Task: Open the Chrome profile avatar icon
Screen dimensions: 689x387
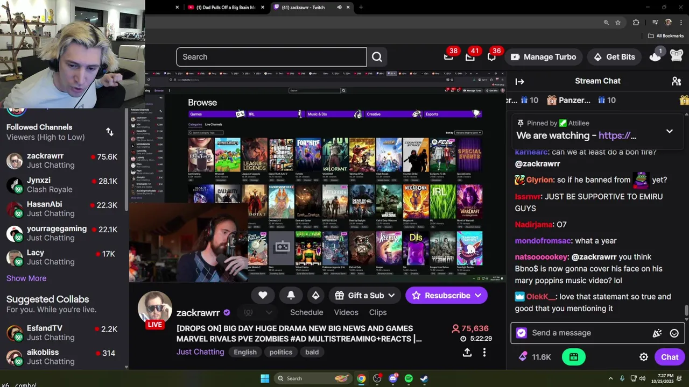Action: (668, 23)
